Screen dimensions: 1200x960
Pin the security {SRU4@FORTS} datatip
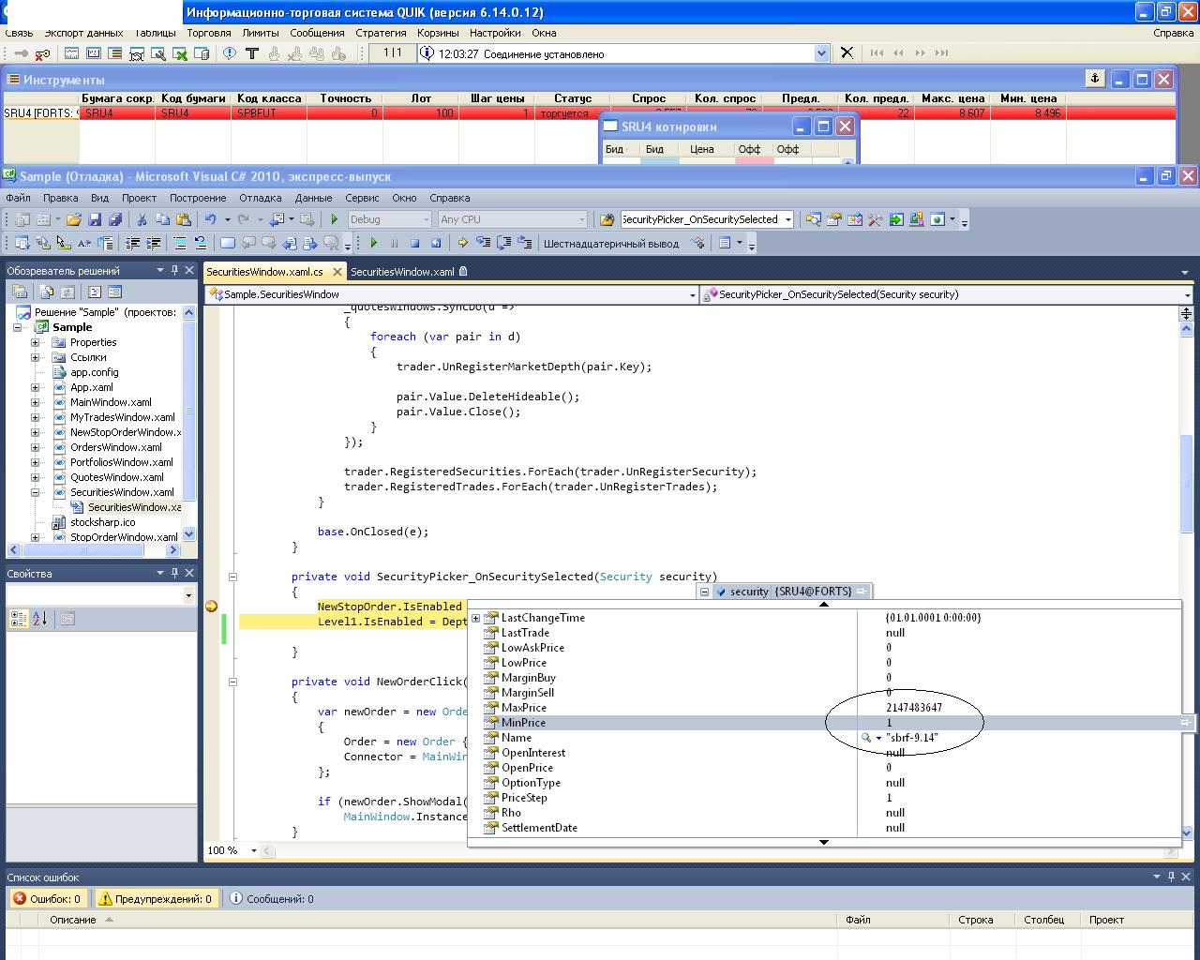(x=862, y=592)
